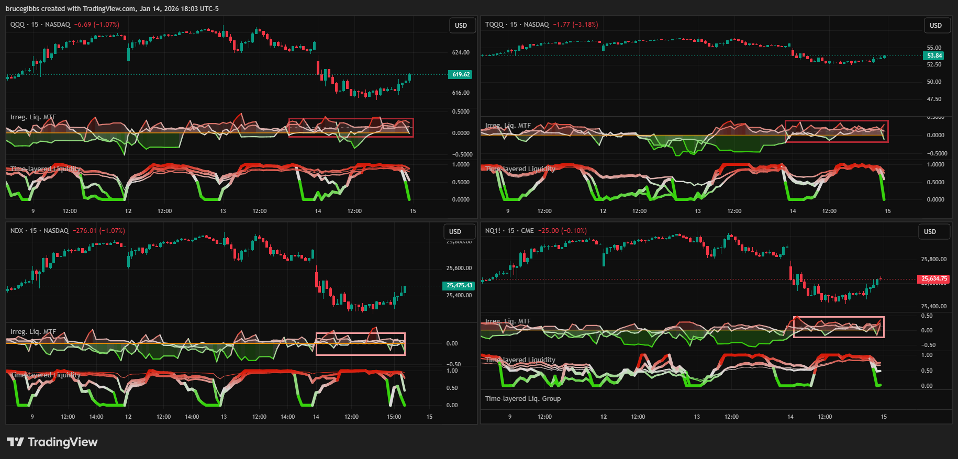Select the TQQQ symbol title

(494, 25)
